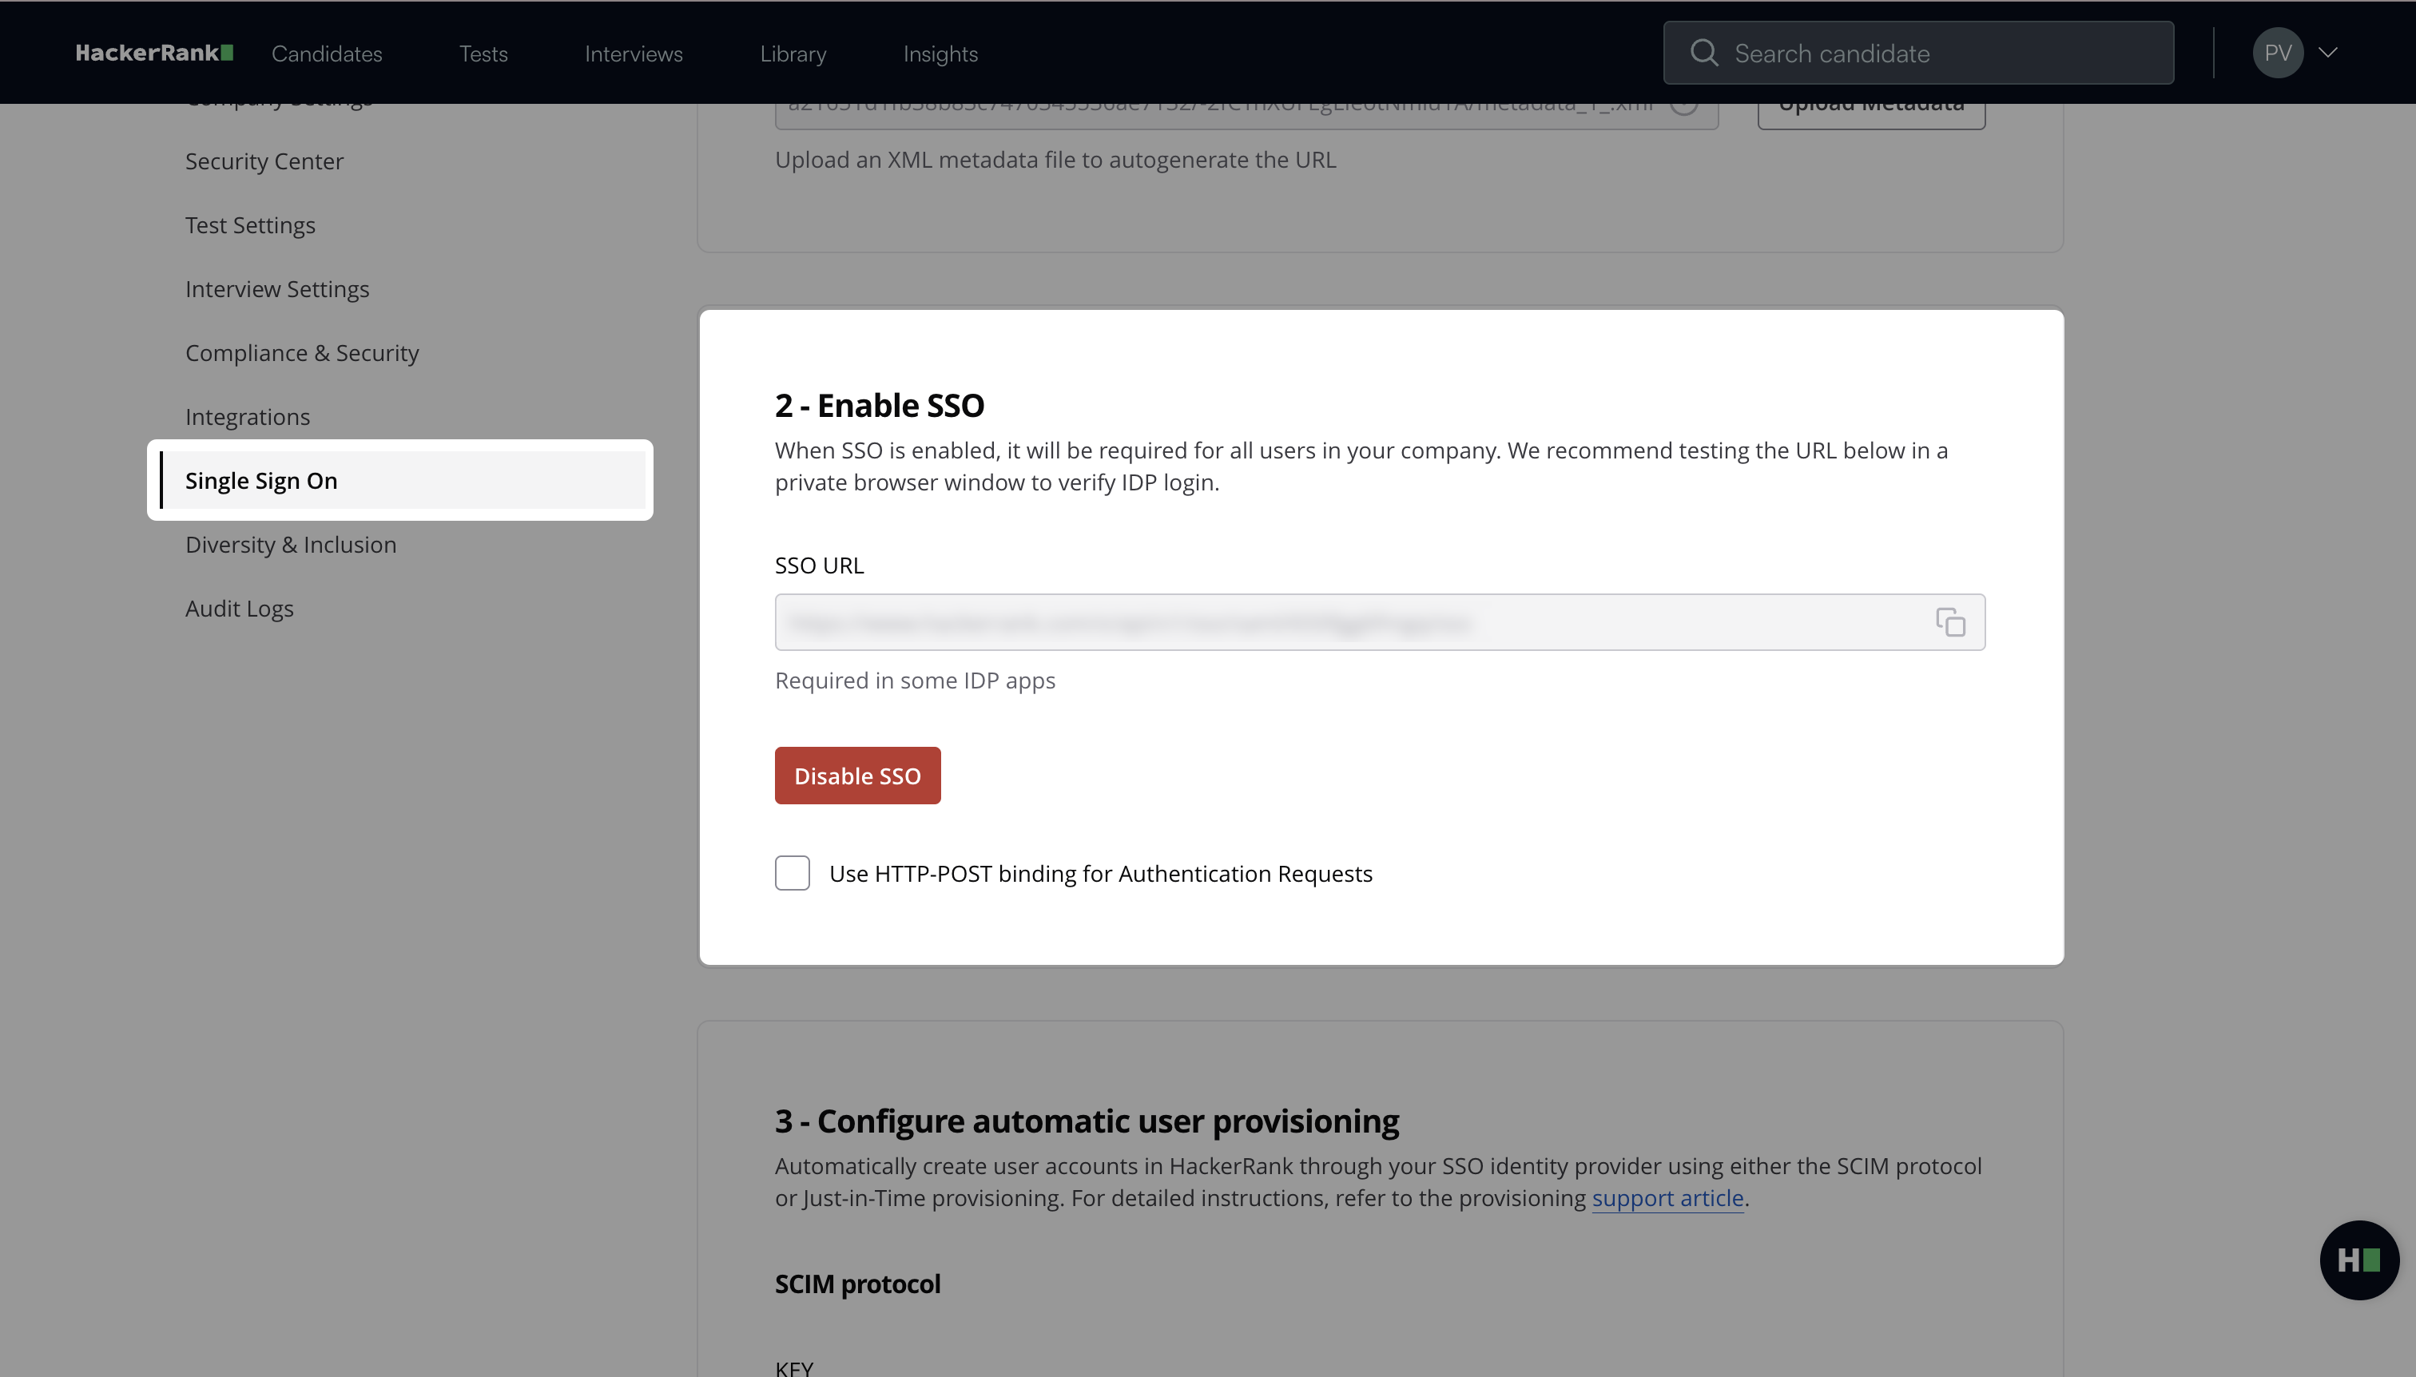
Task: Open the Candidates menu
Action: coord(326,54)
